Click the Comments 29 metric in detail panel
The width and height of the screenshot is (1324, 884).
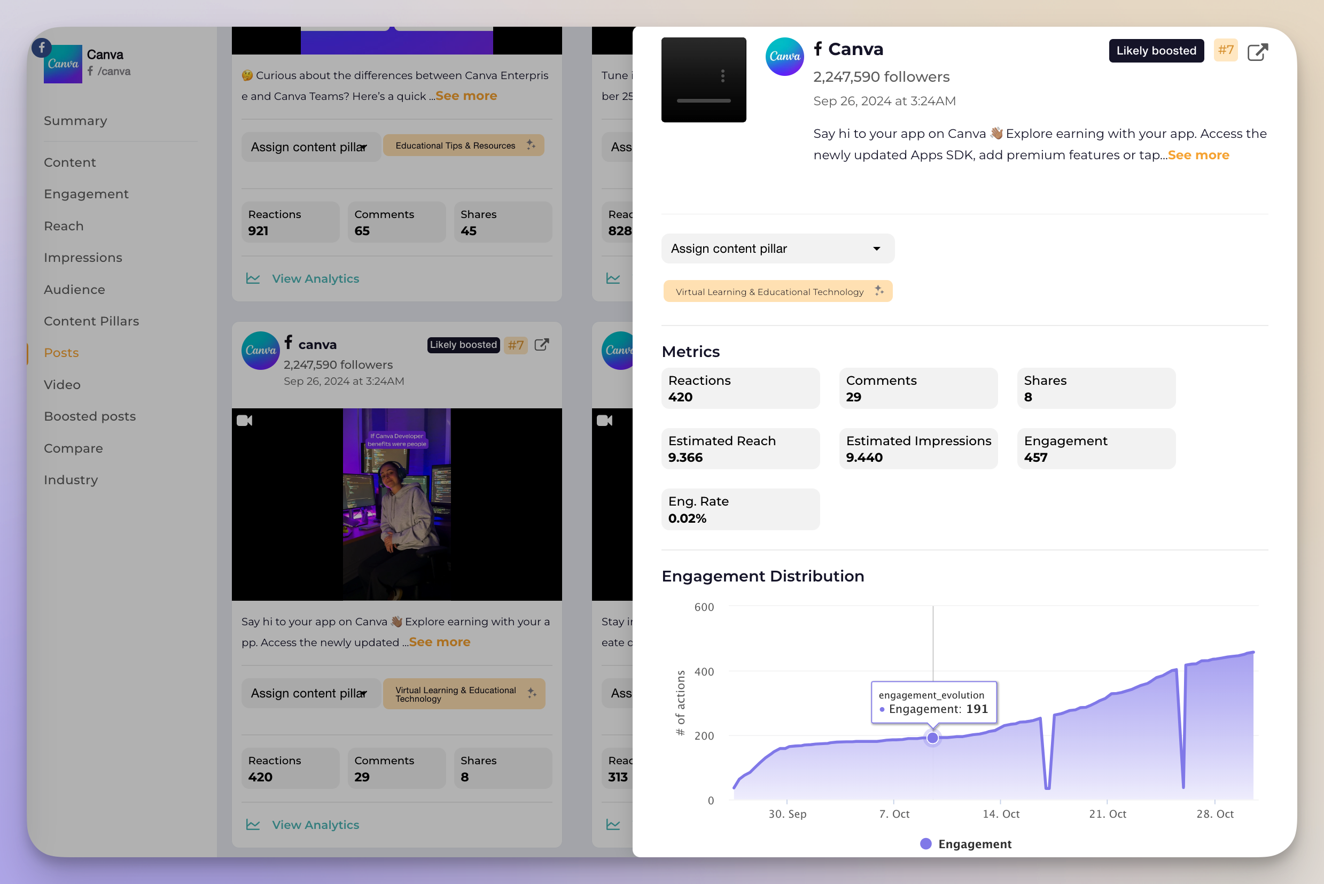point(918,389)
